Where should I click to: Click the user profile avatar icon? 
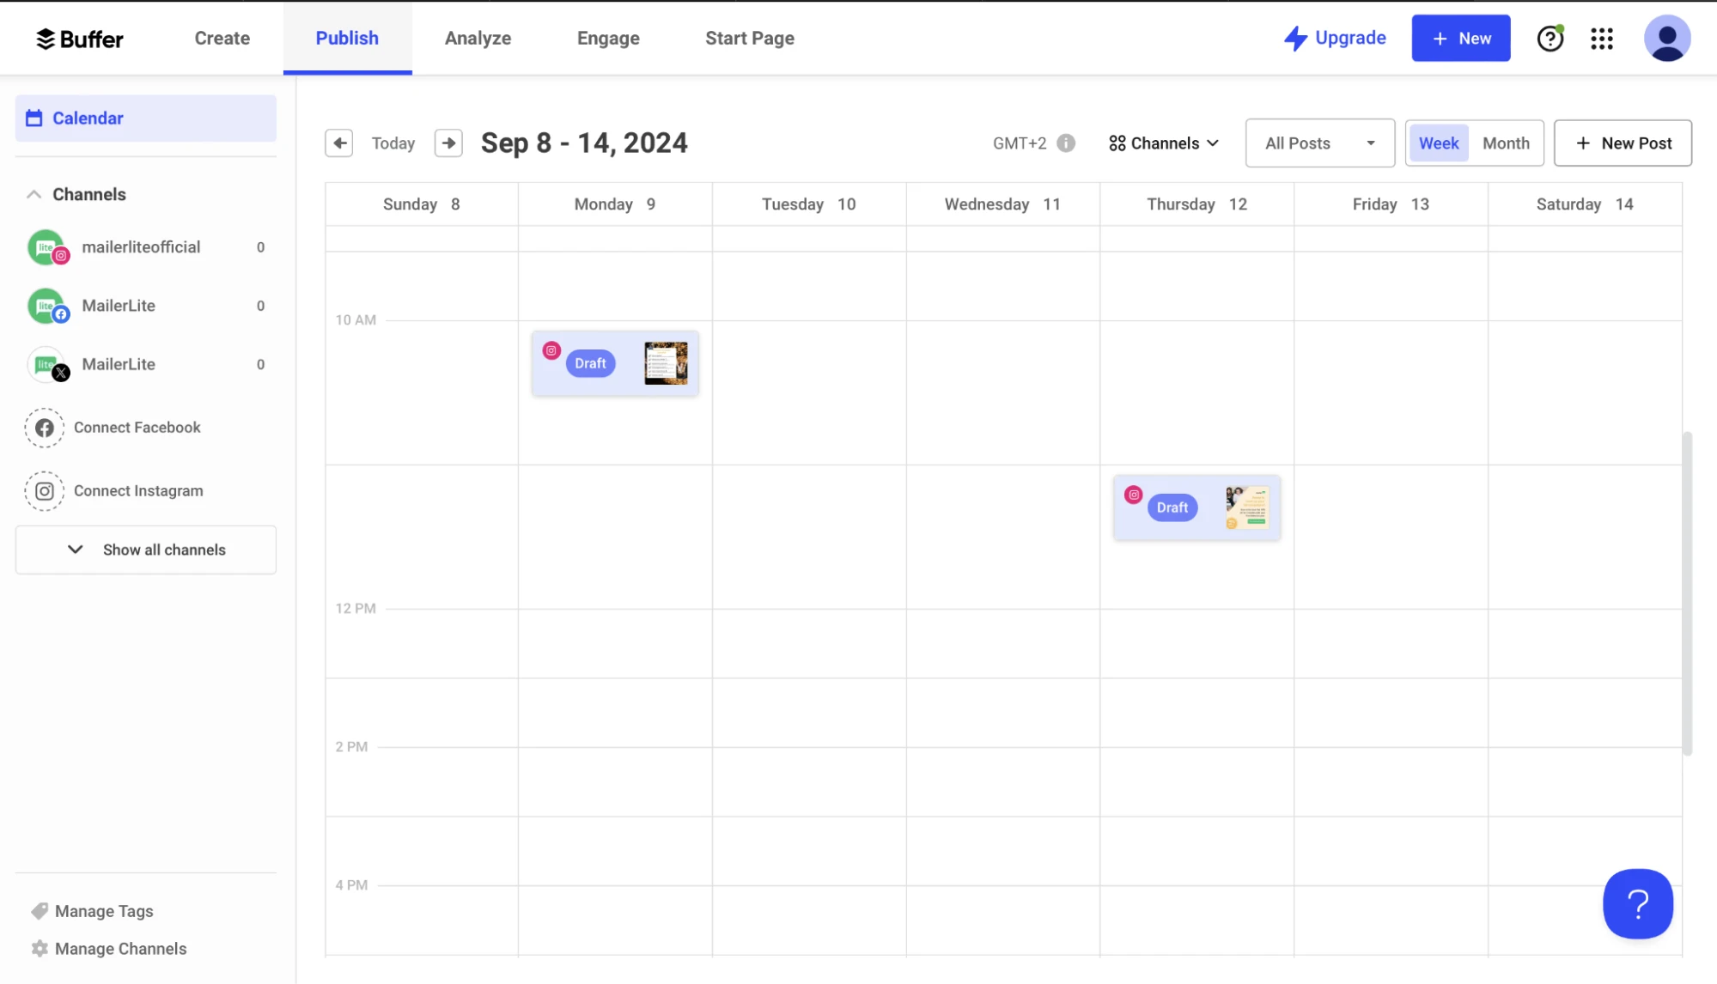[x=1667, y=38]
